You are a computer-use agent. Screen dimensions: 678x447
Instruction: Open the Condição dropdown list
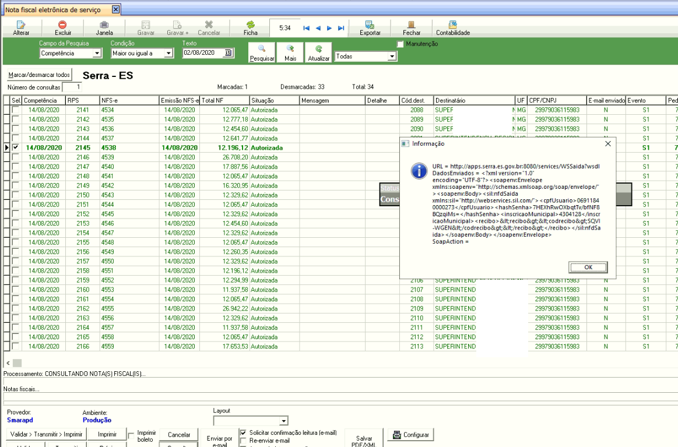tap(168, 54)
